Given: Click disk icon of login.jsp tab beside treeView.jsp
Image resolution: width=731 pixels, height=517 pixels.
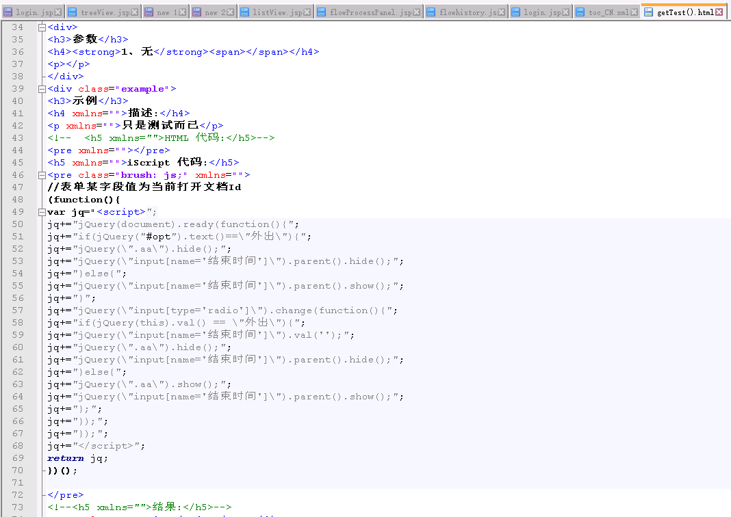Looking at the screenshot, I should point(8,12).
